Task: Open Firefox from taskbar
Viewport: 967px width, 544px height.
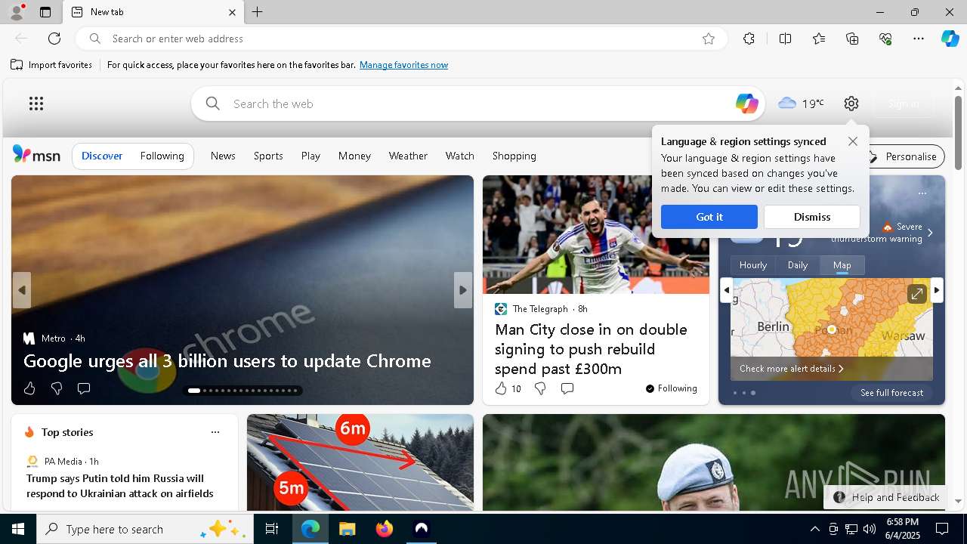Action: point(385,529)
